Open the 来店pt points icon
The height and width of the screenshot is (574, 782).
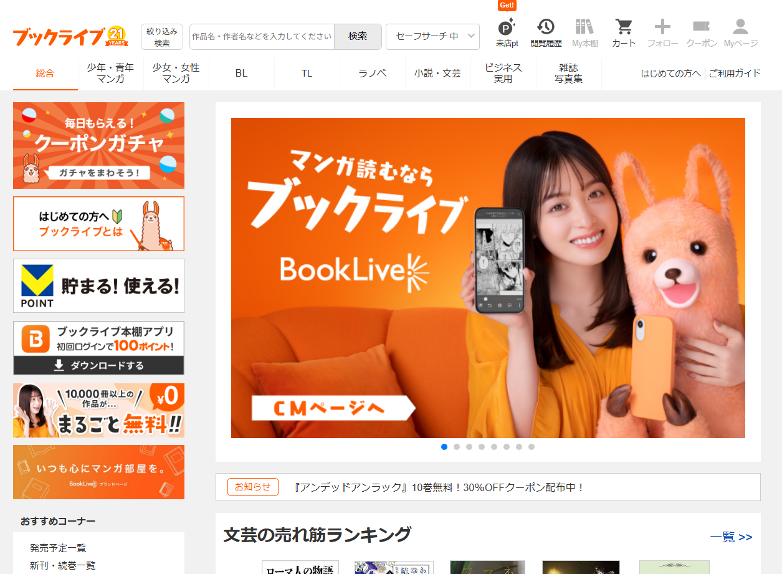point(507,33)
